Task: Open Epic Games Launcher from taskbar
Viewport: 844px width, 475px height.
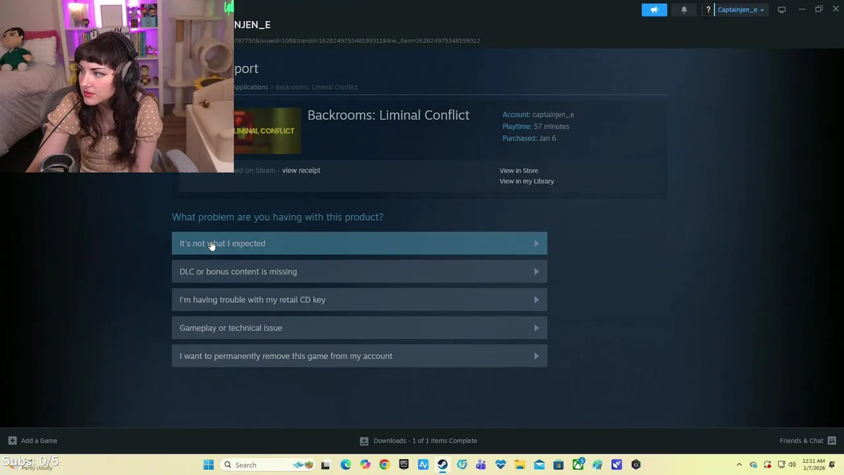Action: click(404, 465)
